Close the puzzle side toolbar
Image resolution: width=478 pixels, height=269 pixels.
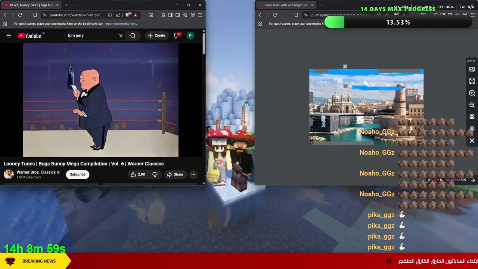472,141
